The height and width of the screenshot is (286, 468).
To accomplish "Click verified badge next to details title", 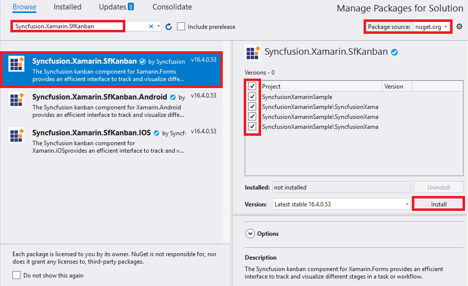I will click(394, 52).
